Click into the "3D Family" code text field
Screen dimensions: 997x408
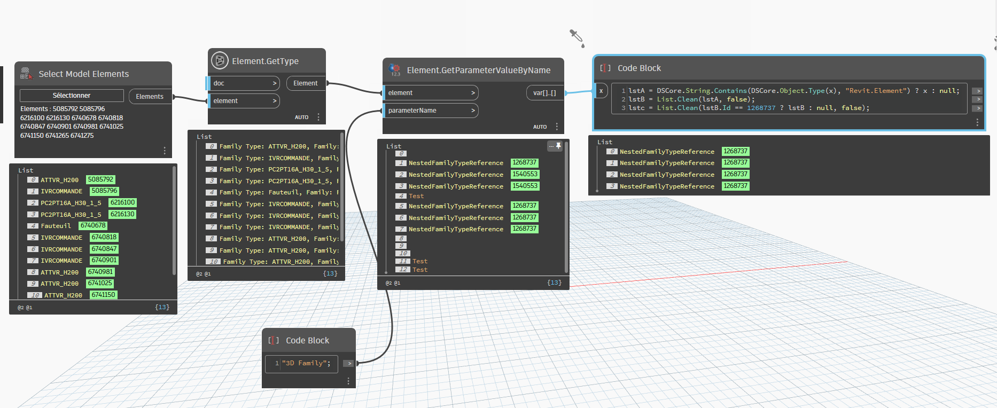point(306,363)
